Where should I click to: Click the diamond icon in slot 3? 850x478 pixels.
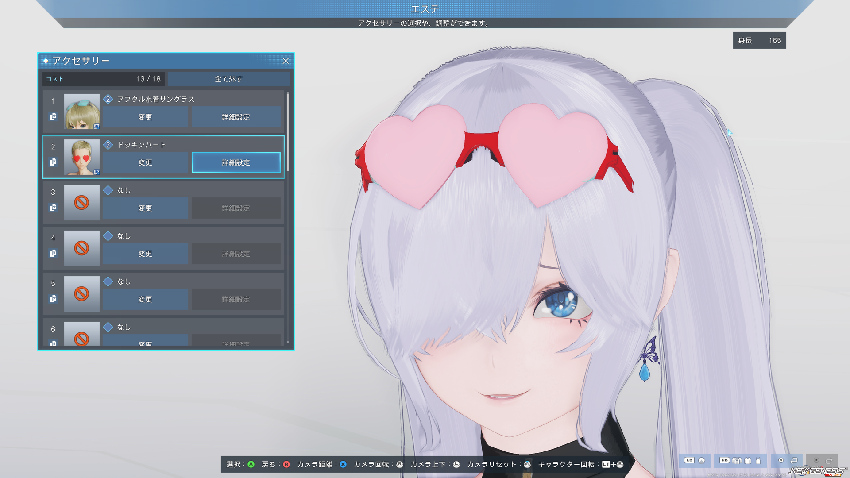click(x=108, y=190)
